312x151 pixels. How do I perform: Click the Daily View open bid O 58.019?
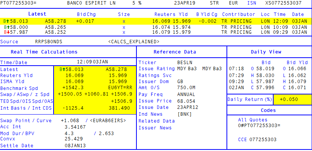(263, 69)
